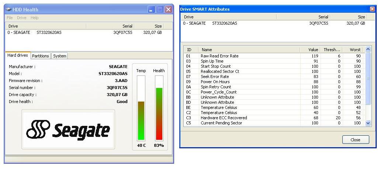This screenshot has width=380, height=170.
Task: Select the Reallocated Sector Ct row
Action: click(x=274, y=71)
